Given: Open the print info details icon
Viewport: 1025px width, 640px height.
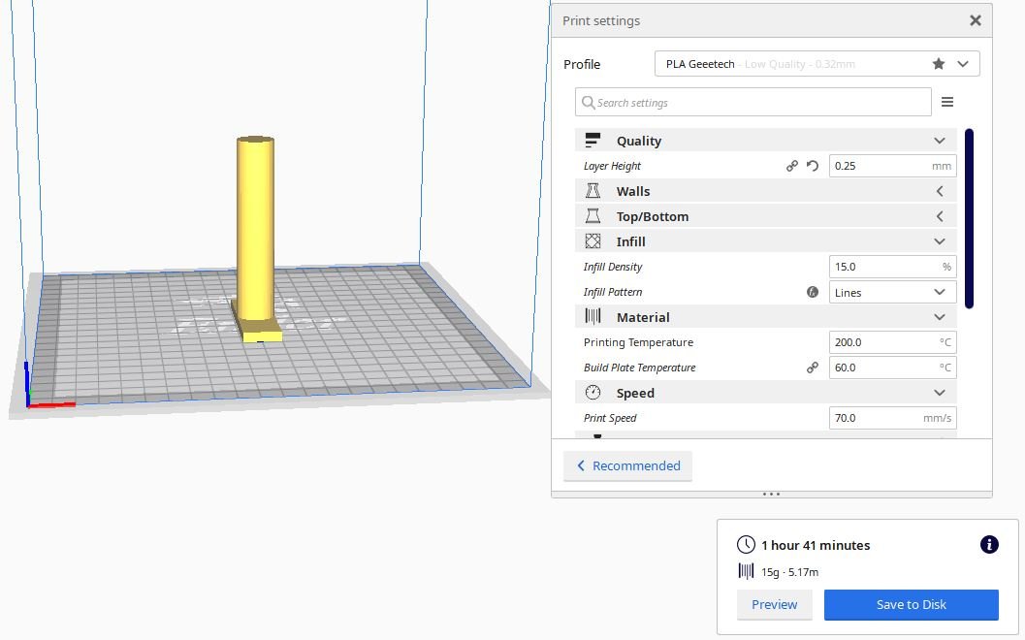Looking at the screenshot, I should (x=989, y=545).
